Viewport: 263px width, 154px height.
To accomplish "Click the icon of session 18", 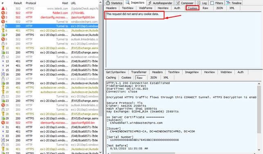I will click(3, 83).
